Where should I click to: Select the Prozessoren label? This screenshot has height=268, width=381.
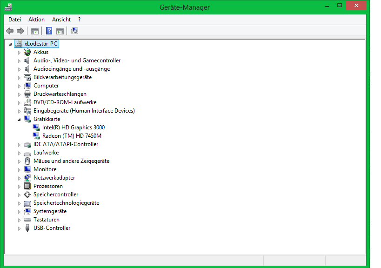pos(48,186)
